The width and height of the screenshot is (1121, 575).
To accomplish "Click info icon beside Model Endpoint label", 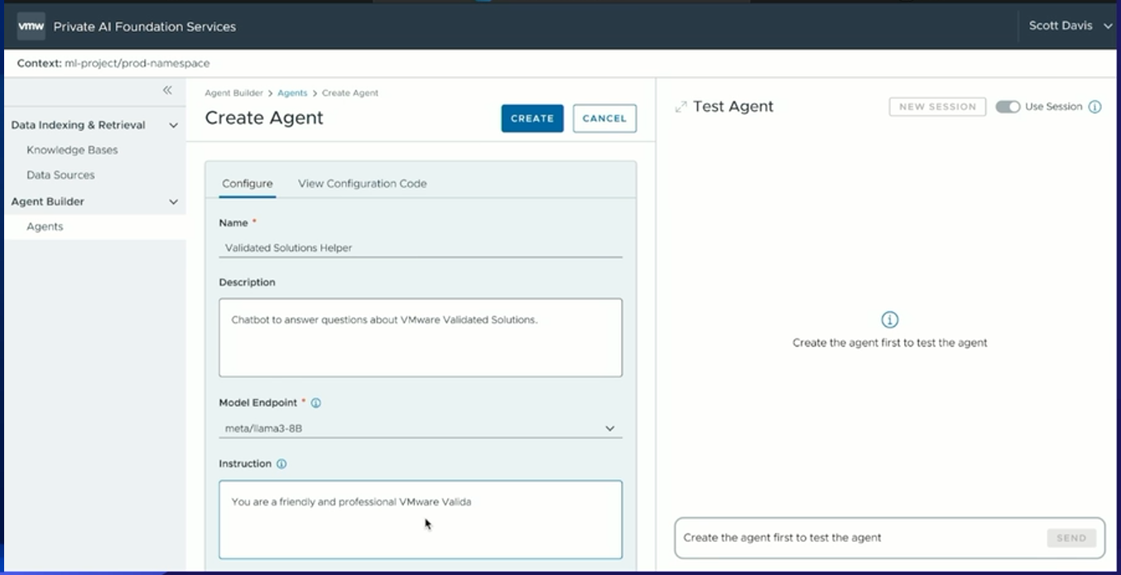I will point(315,403).
